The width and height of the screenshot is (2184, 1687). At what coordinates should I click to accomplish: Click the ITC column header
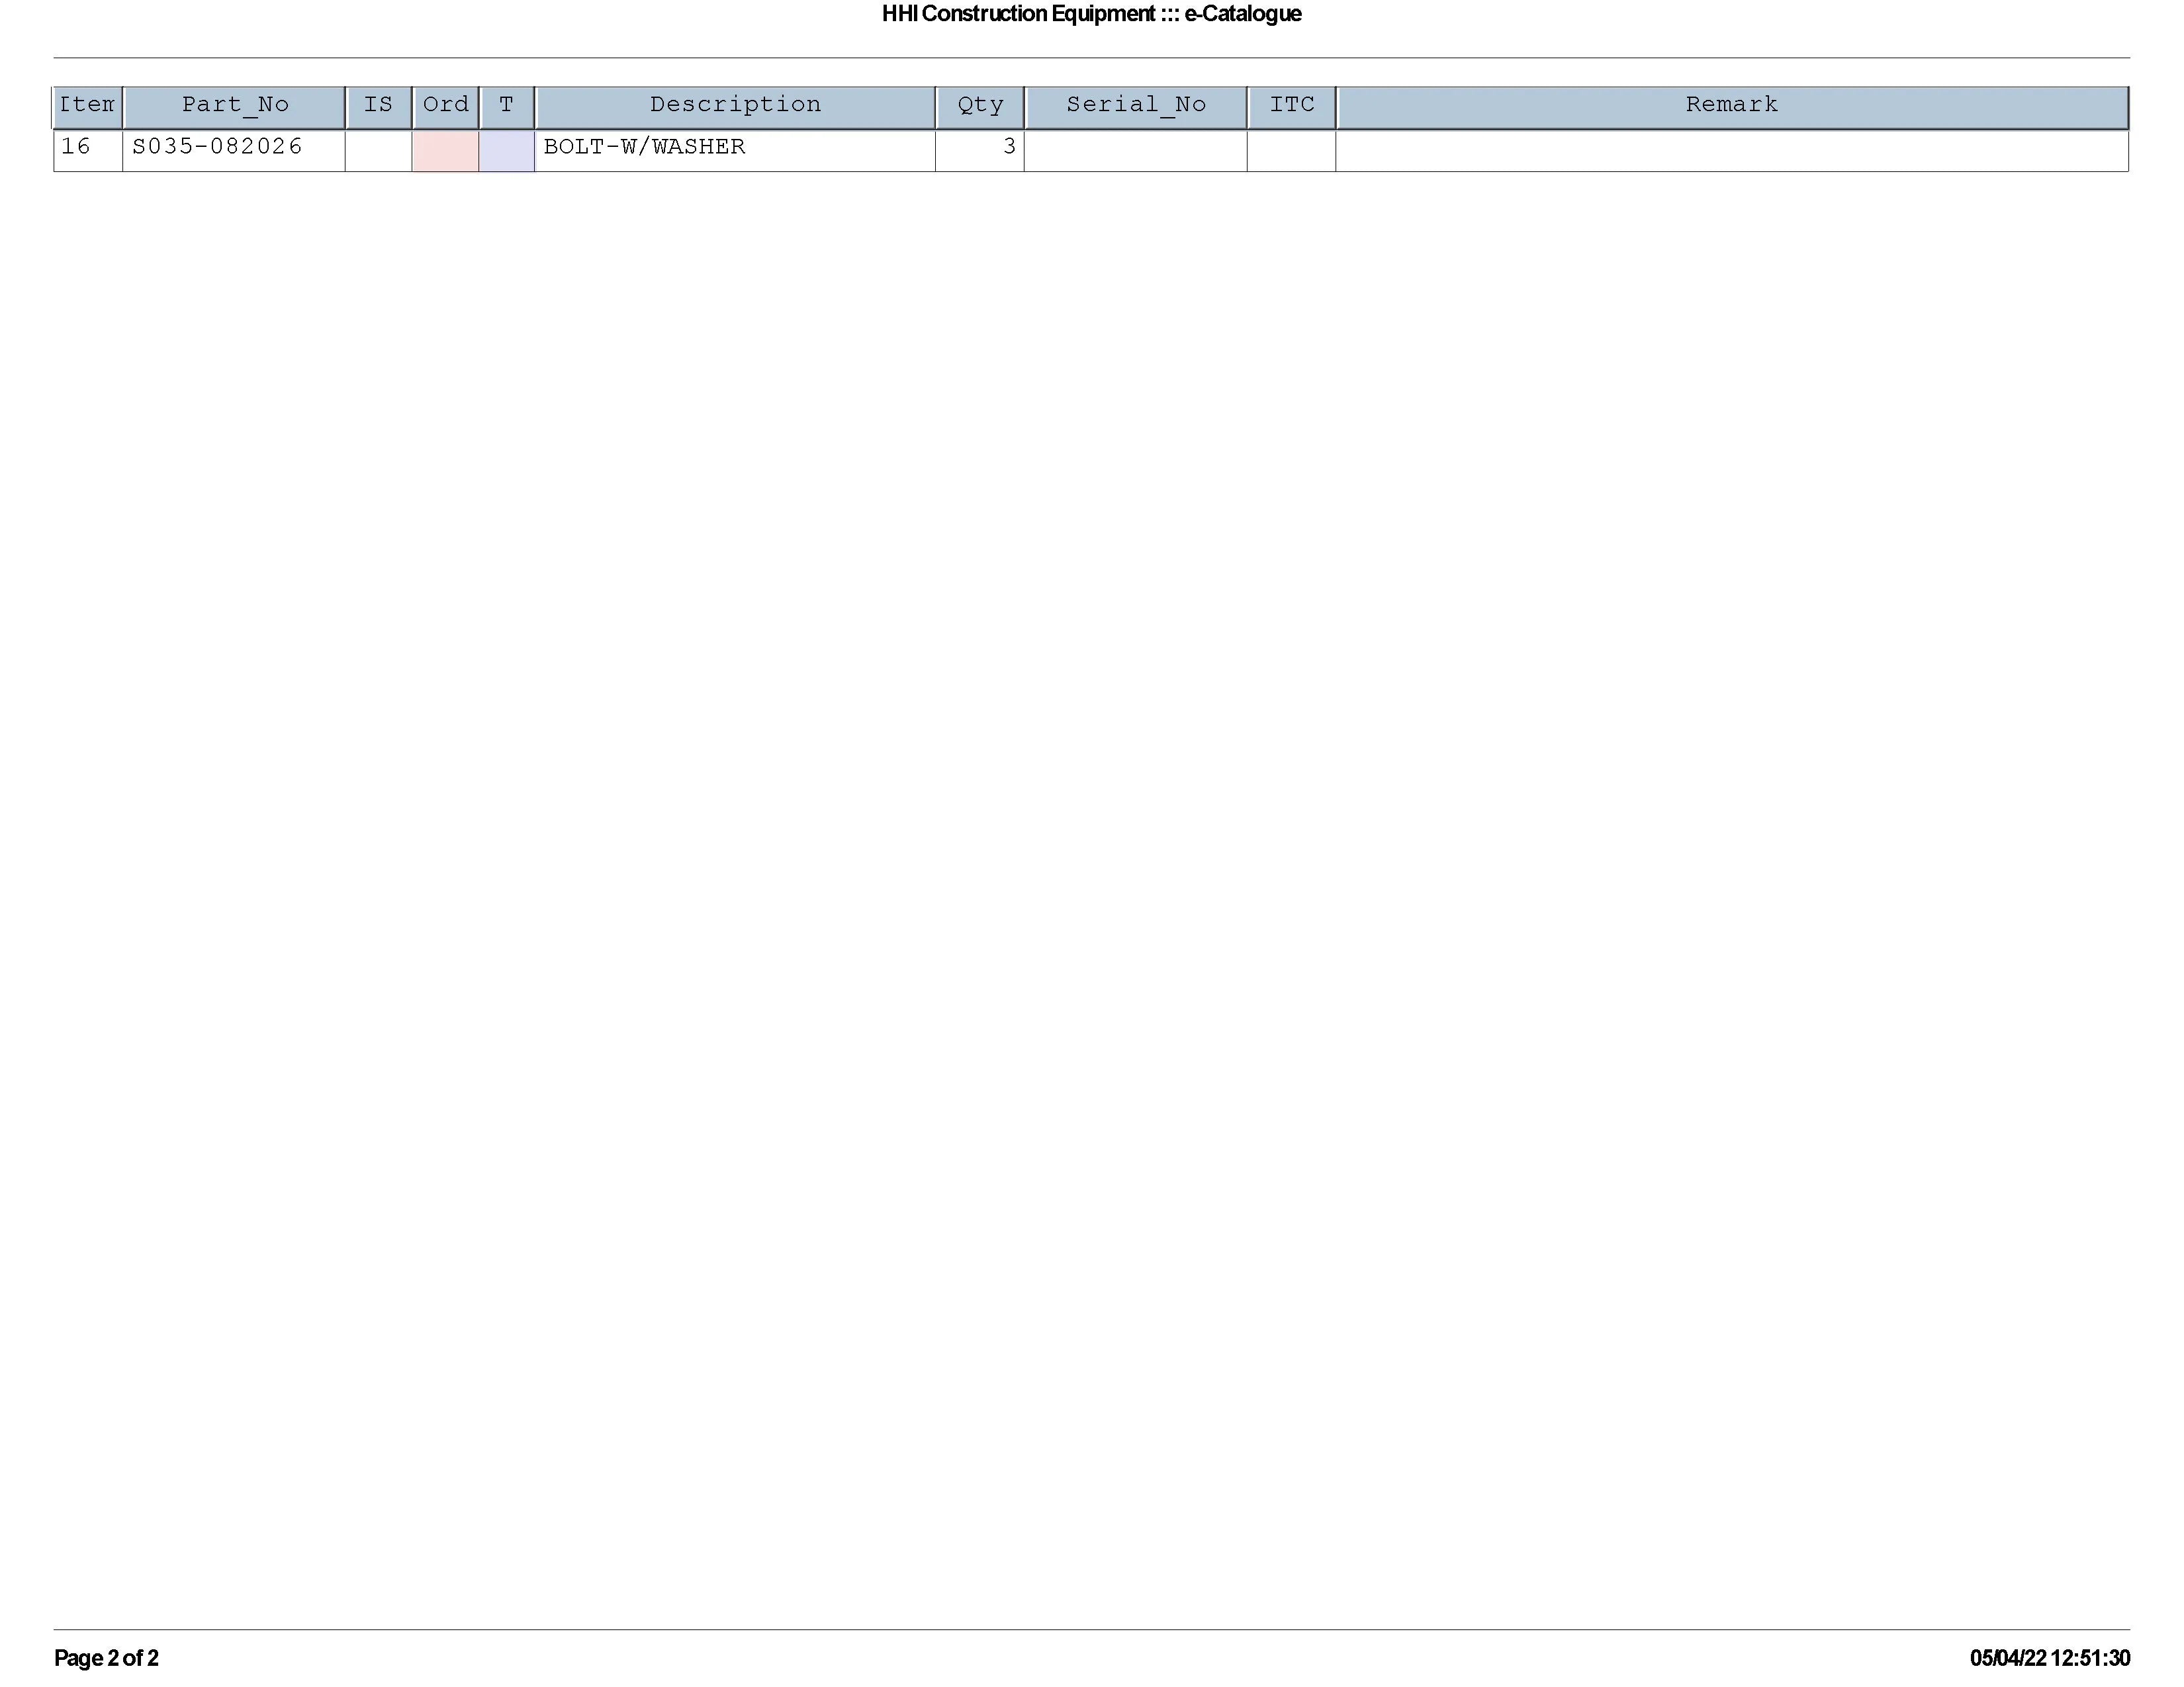[1291, 105]
